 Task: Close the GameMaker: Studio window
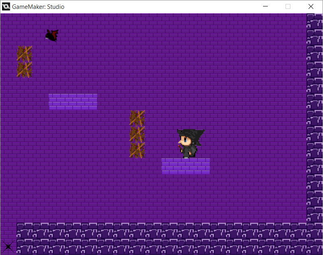pos(311,6)
